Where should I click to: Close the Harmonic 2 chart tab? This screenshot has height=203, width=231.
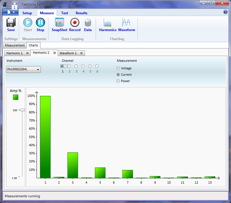point(54,53)
